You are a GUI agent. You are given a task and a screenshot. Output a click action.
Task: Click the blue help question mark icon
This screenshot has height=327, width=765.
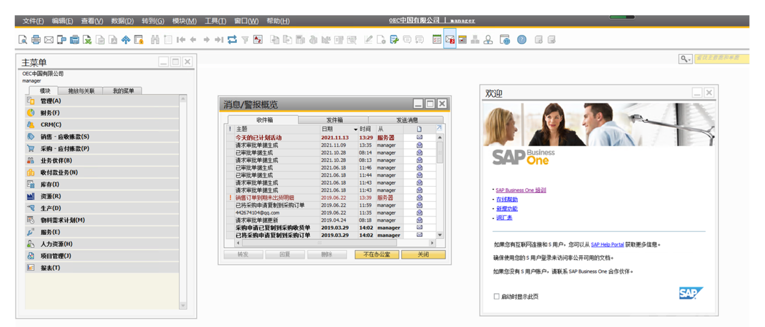522,40
